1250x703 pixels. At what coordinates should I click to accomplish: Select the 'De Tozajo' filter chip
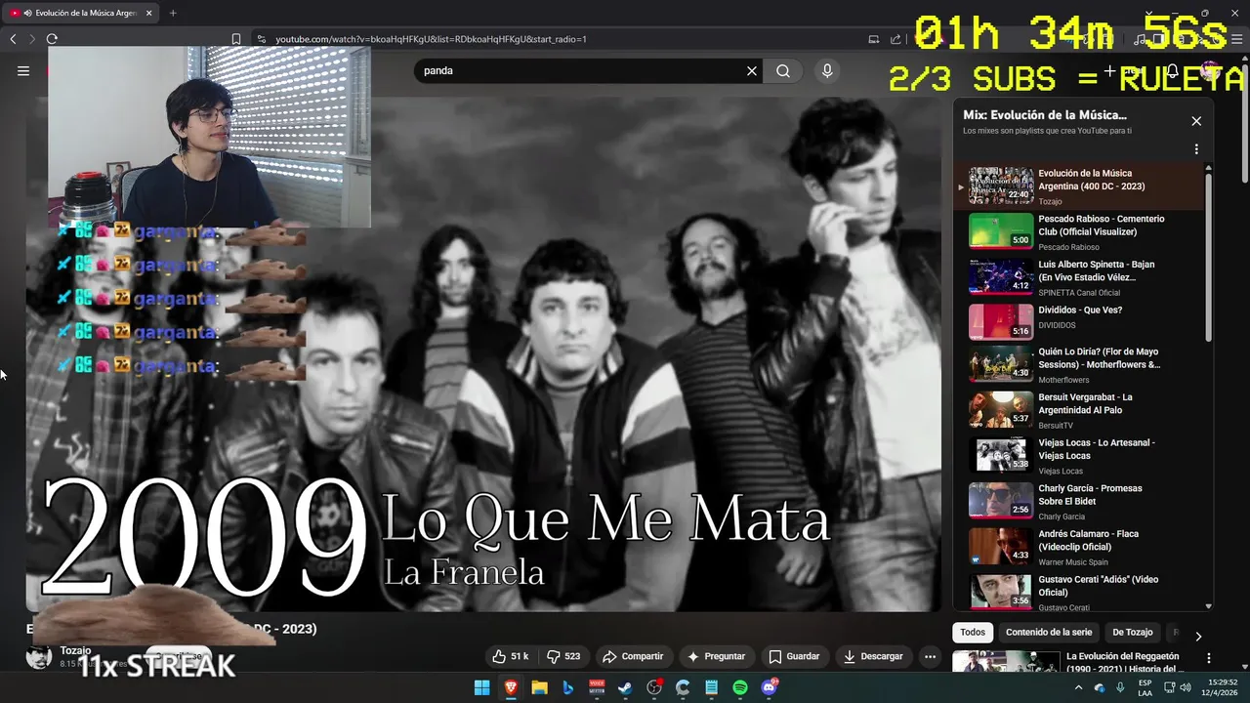tap(1133, 632)
